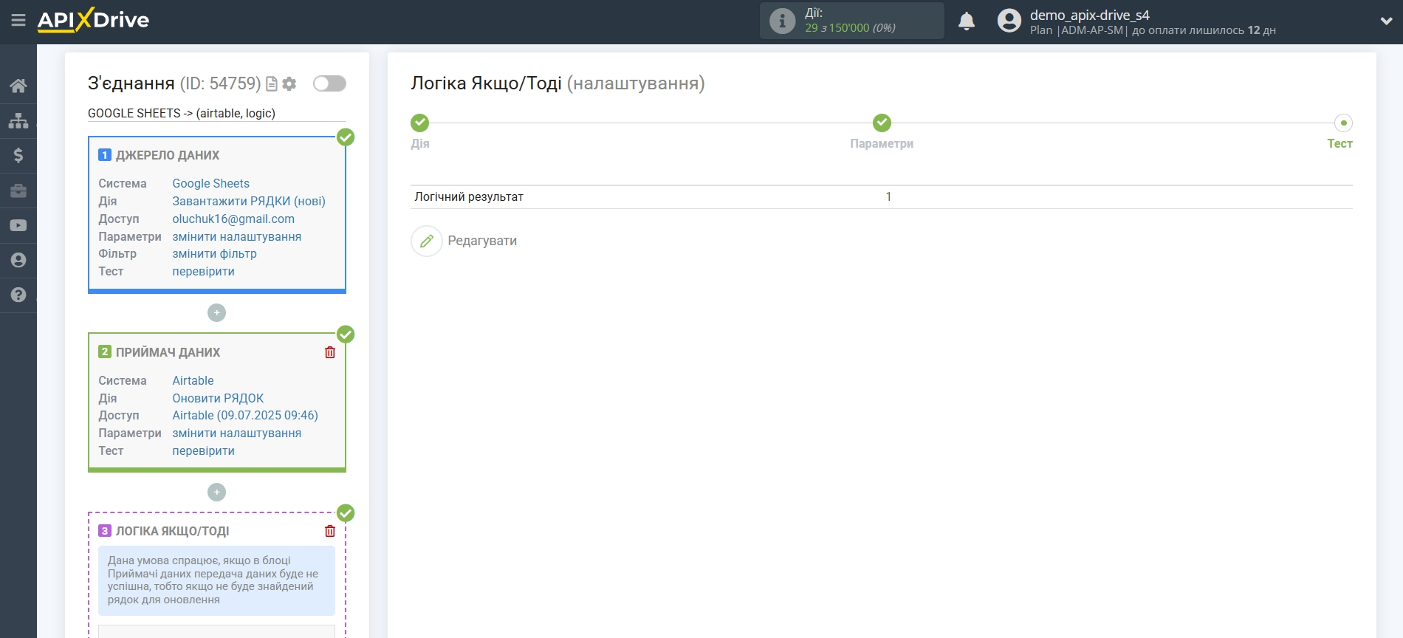The width and height of the screenshot is (1403, 638).
Task: Open Airtable system link
Action: [x=193, y=380]
